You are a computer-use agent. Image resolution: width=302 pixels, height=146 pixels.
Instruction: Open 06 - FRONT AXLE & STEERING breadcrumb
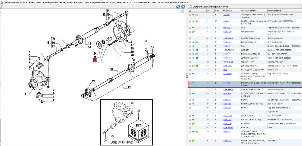133,3
